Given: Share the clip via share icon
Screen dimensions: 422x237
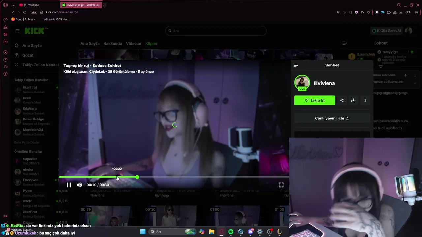Looking at the screenshot, I should point(342,100).
